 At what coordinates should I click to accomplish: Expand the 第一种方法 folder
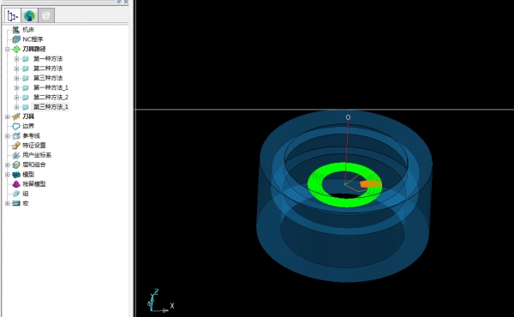(x=16, y=59)
